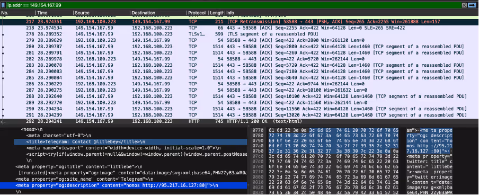479x195 pixels.
Task: Sort packets by the No. column
Action: [x=17, y=13]
